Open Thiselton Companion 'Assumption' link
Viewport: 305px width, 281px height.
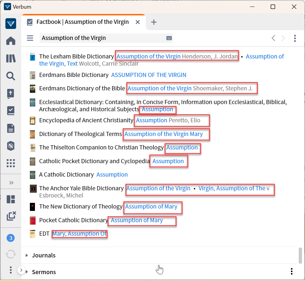tap(182, 147)
